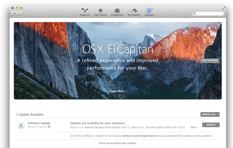Open the Learn More link

click(x=118, y=91)
